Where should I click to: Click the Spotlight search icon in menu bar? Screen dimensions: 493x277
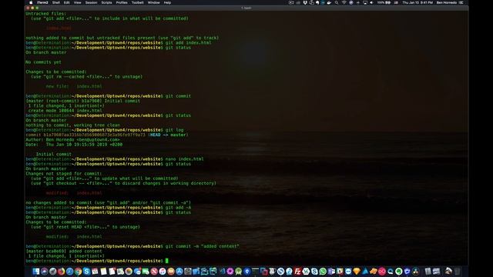337,2
